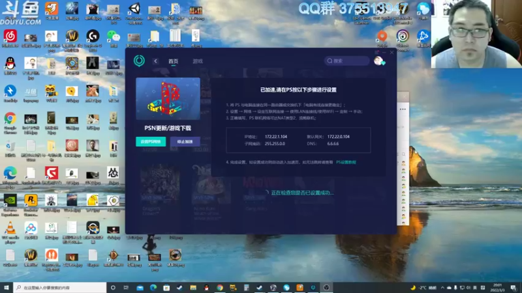Open QQ penguin desktop icon
522x293 pixels.
click(x=10, y=63)
